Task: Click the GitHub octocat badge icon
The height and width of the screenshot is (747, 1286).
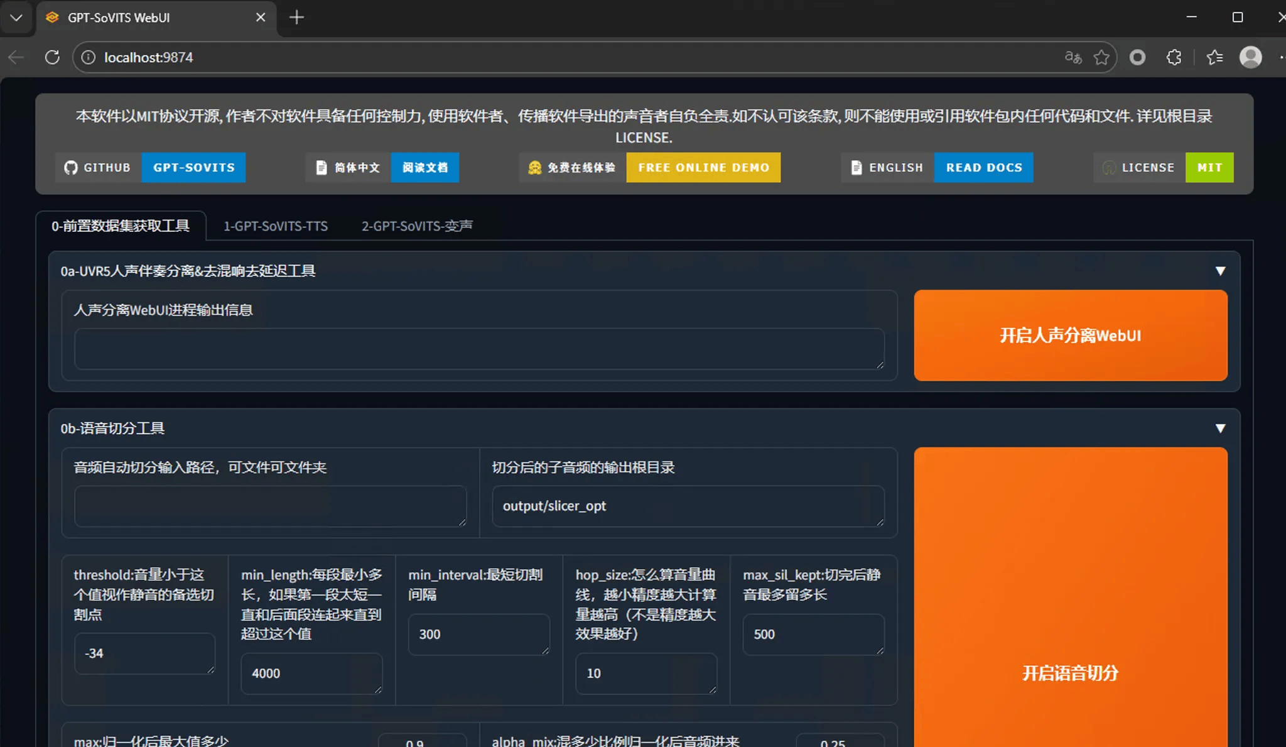Action: pos(70,168)
